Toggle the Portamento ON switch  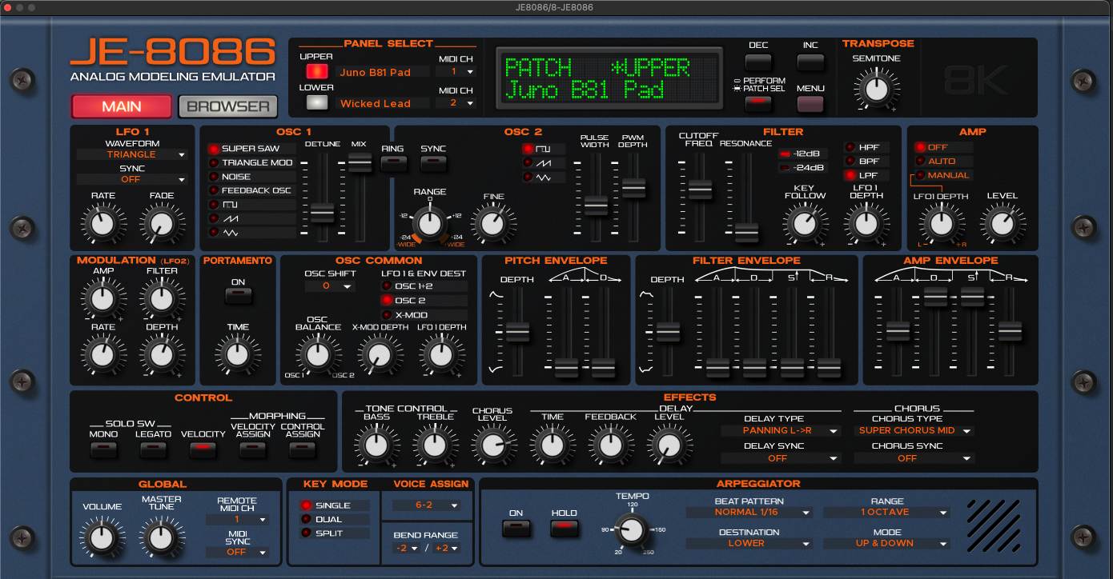coord(238,295)
